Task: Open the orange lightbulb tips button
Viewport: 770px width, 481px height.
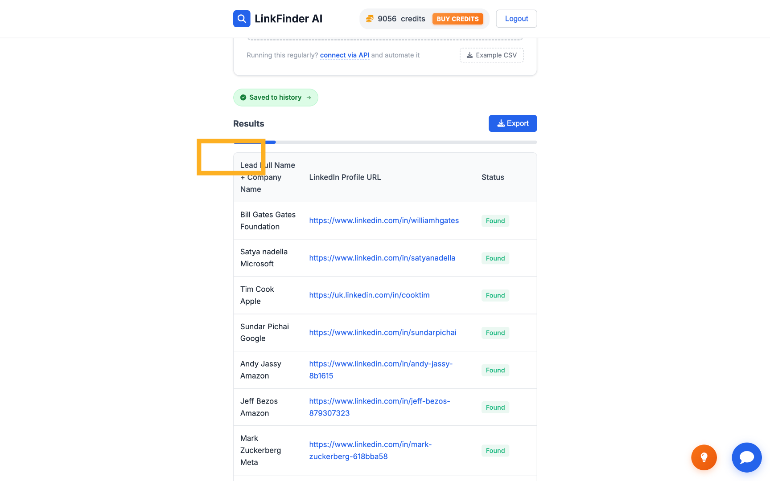Action: 704,457
